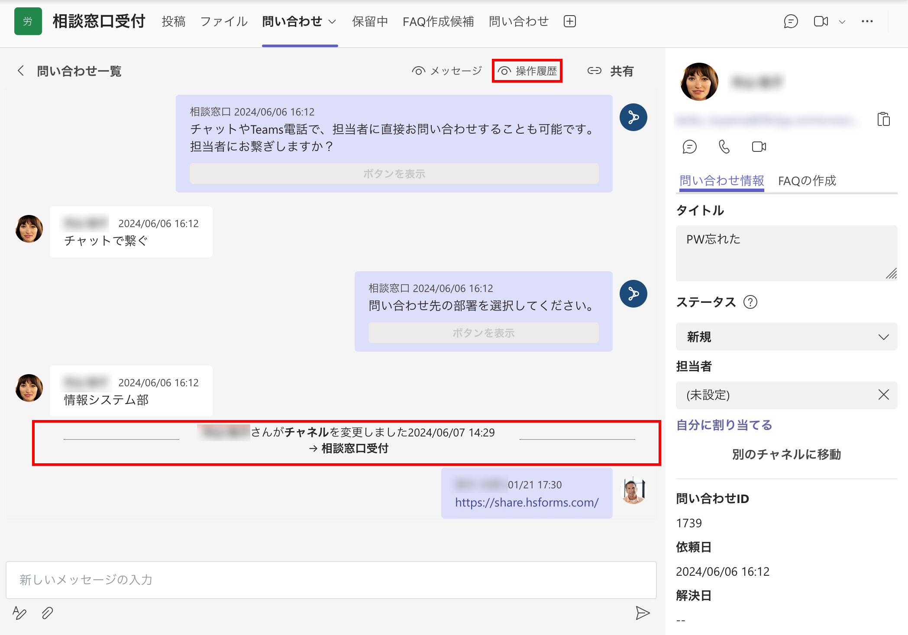Select the 問い合わせ情報 tab
908x635 pixels.
pyautogui.click(x=721, y=180)
